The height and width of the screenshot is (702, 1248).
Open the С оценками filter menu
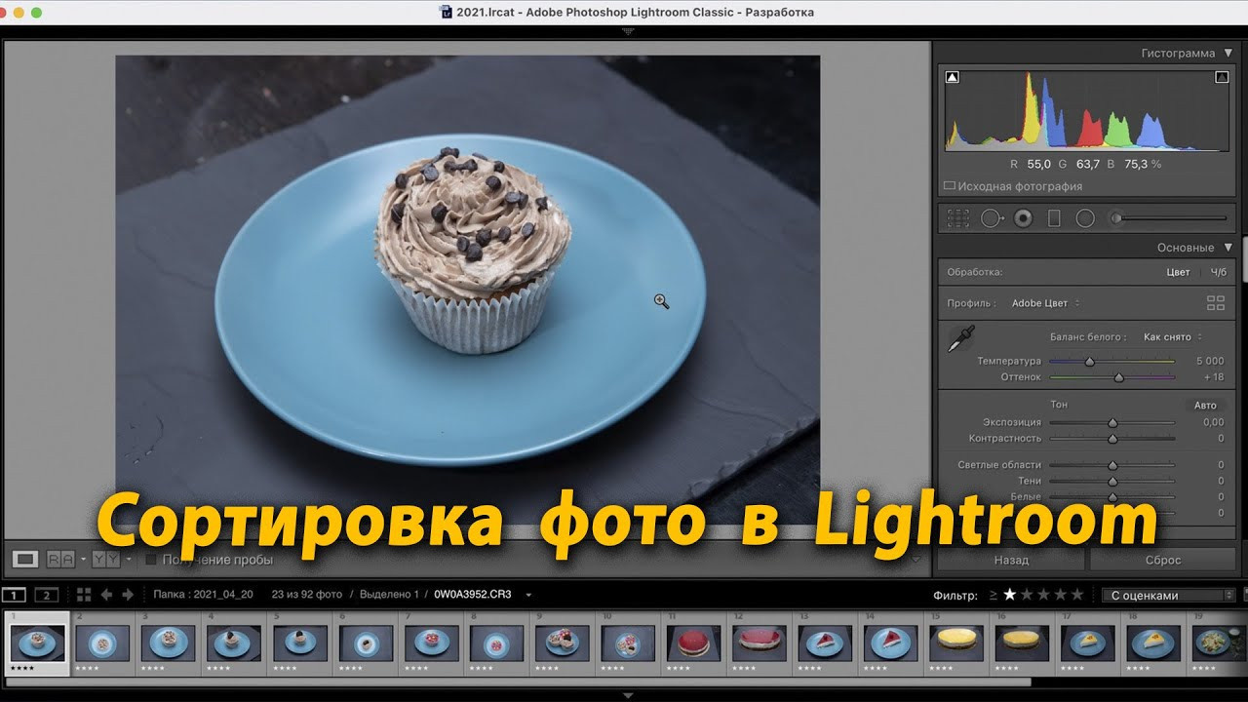pyautogui.click(x=1169, y=594)
